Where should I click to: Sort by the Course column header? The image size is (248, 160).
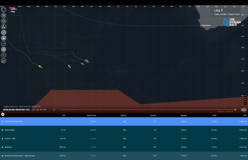153,115
